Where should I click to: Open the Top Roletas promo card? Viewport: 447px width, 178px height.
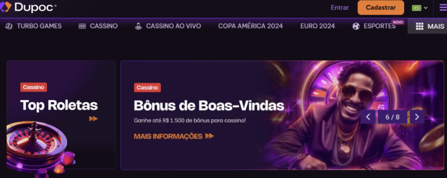pyautogui.click(x=61, y=115)
